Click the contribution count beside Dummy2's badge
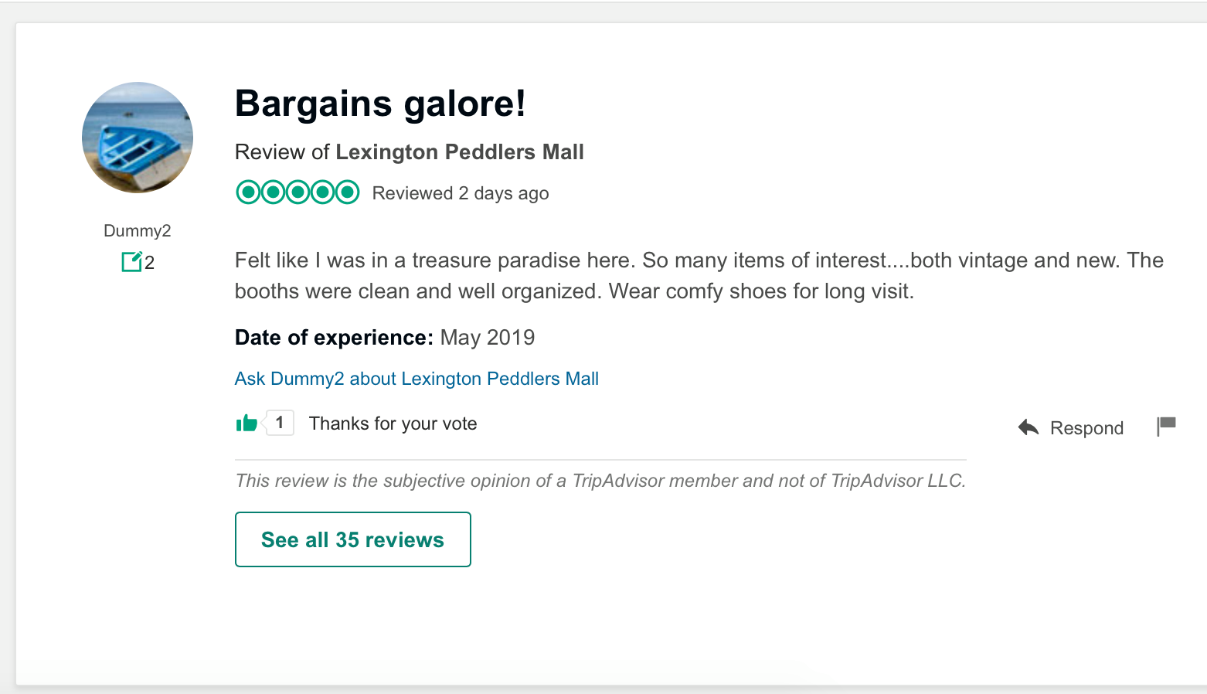Image resolution: width=1207 pixels, height=694 pixels. click(150, 263)
